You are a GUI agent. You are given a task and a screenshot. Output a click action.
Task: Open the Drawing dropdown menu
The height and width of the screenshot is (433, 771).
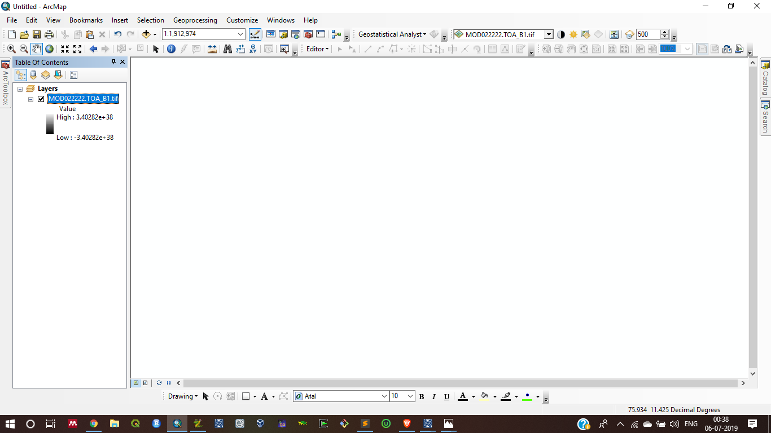click(x=183, y=396)
